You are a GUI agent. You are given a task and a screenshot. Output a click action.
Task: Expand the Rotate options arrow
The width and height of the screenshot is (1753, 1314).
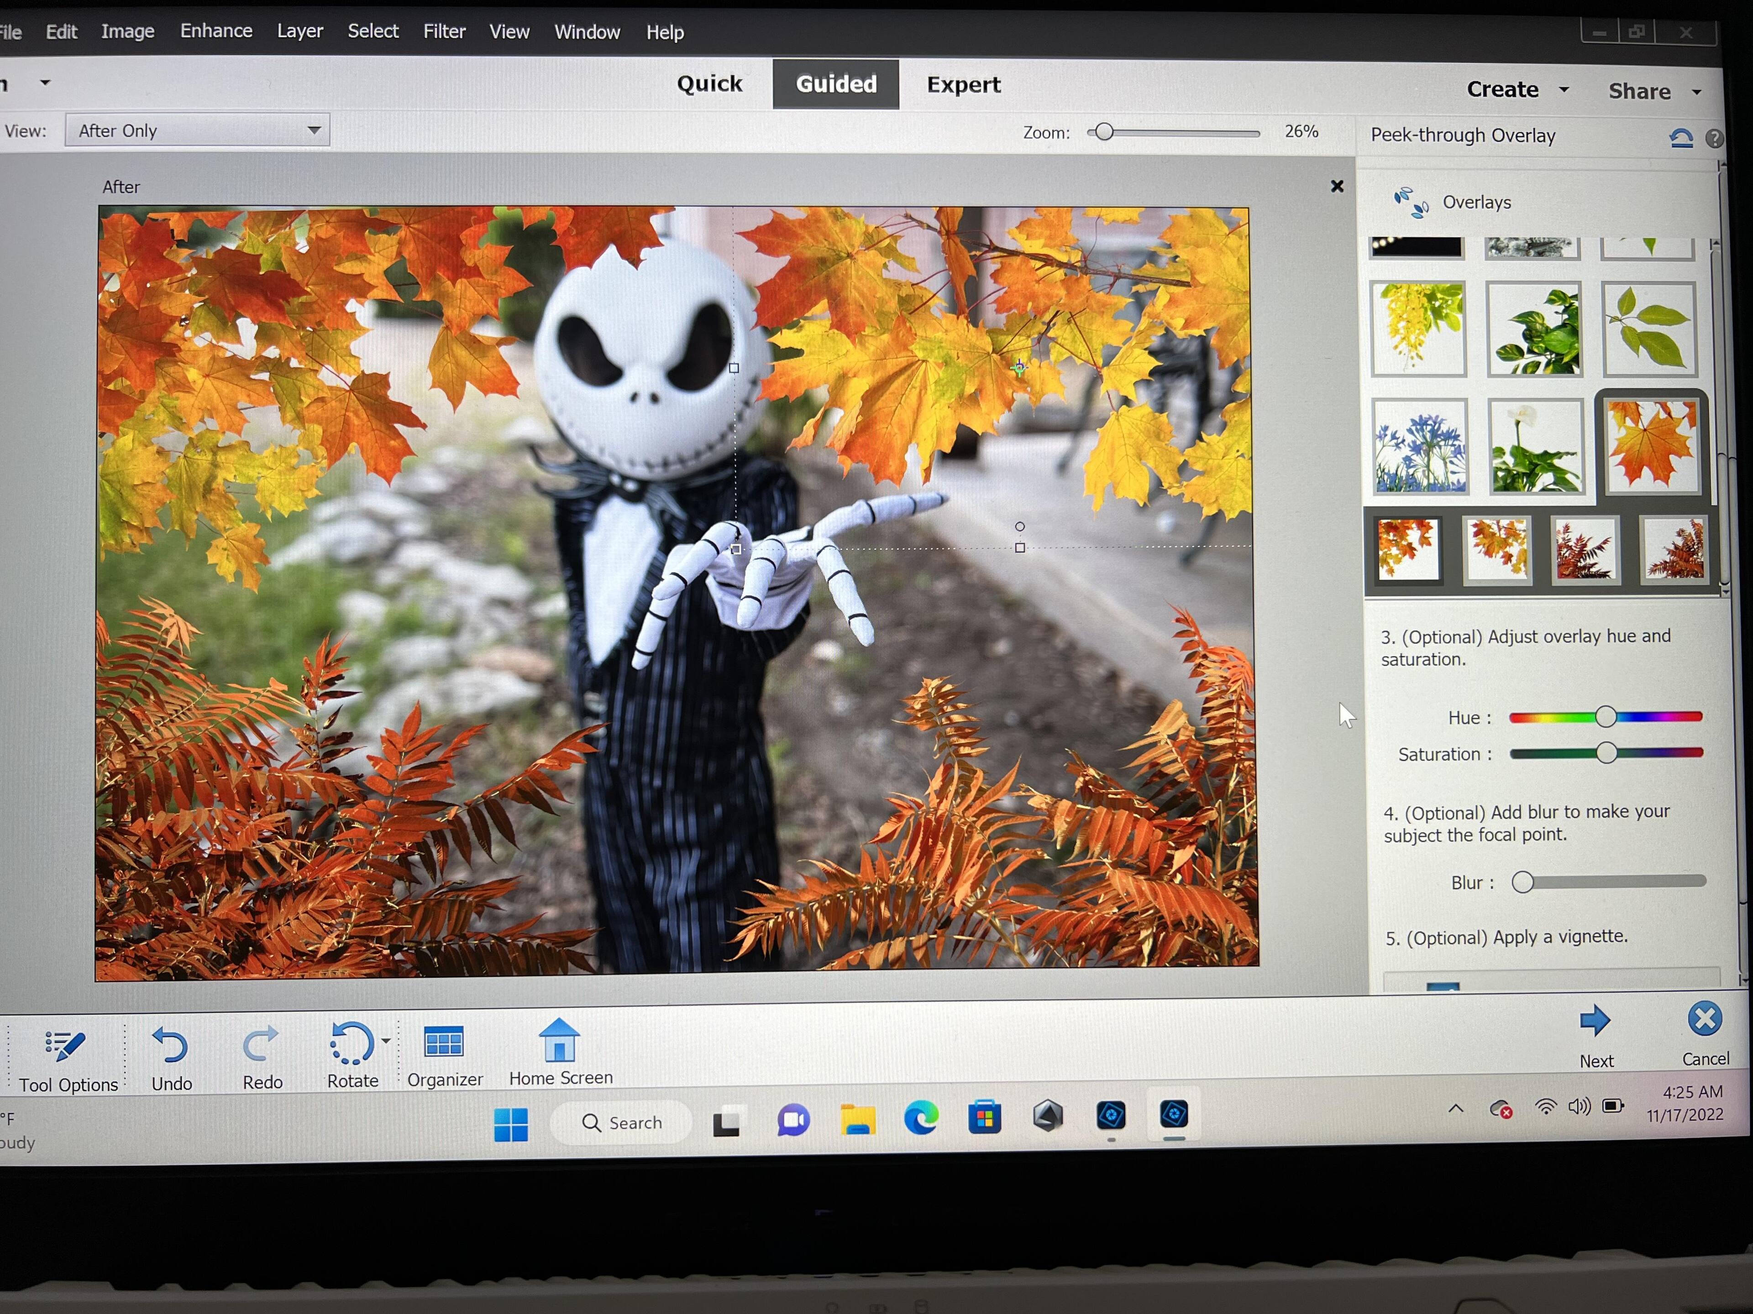click(386, 1041)
